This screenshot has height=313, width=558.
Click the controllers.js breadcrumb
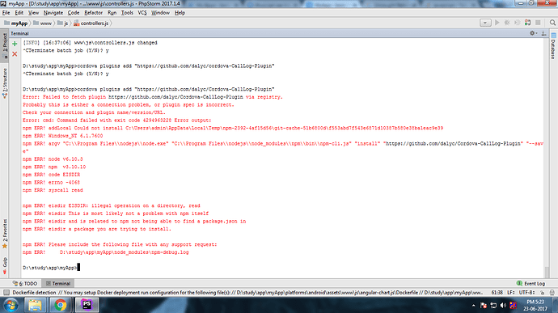pos(91,23)
